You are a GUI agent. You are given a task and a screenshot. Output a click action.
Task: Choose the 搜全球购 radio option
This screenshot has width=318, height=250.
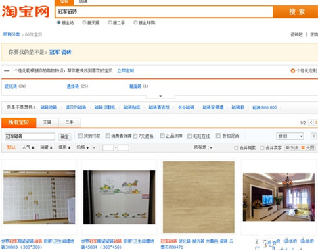[x=135, y=22]
